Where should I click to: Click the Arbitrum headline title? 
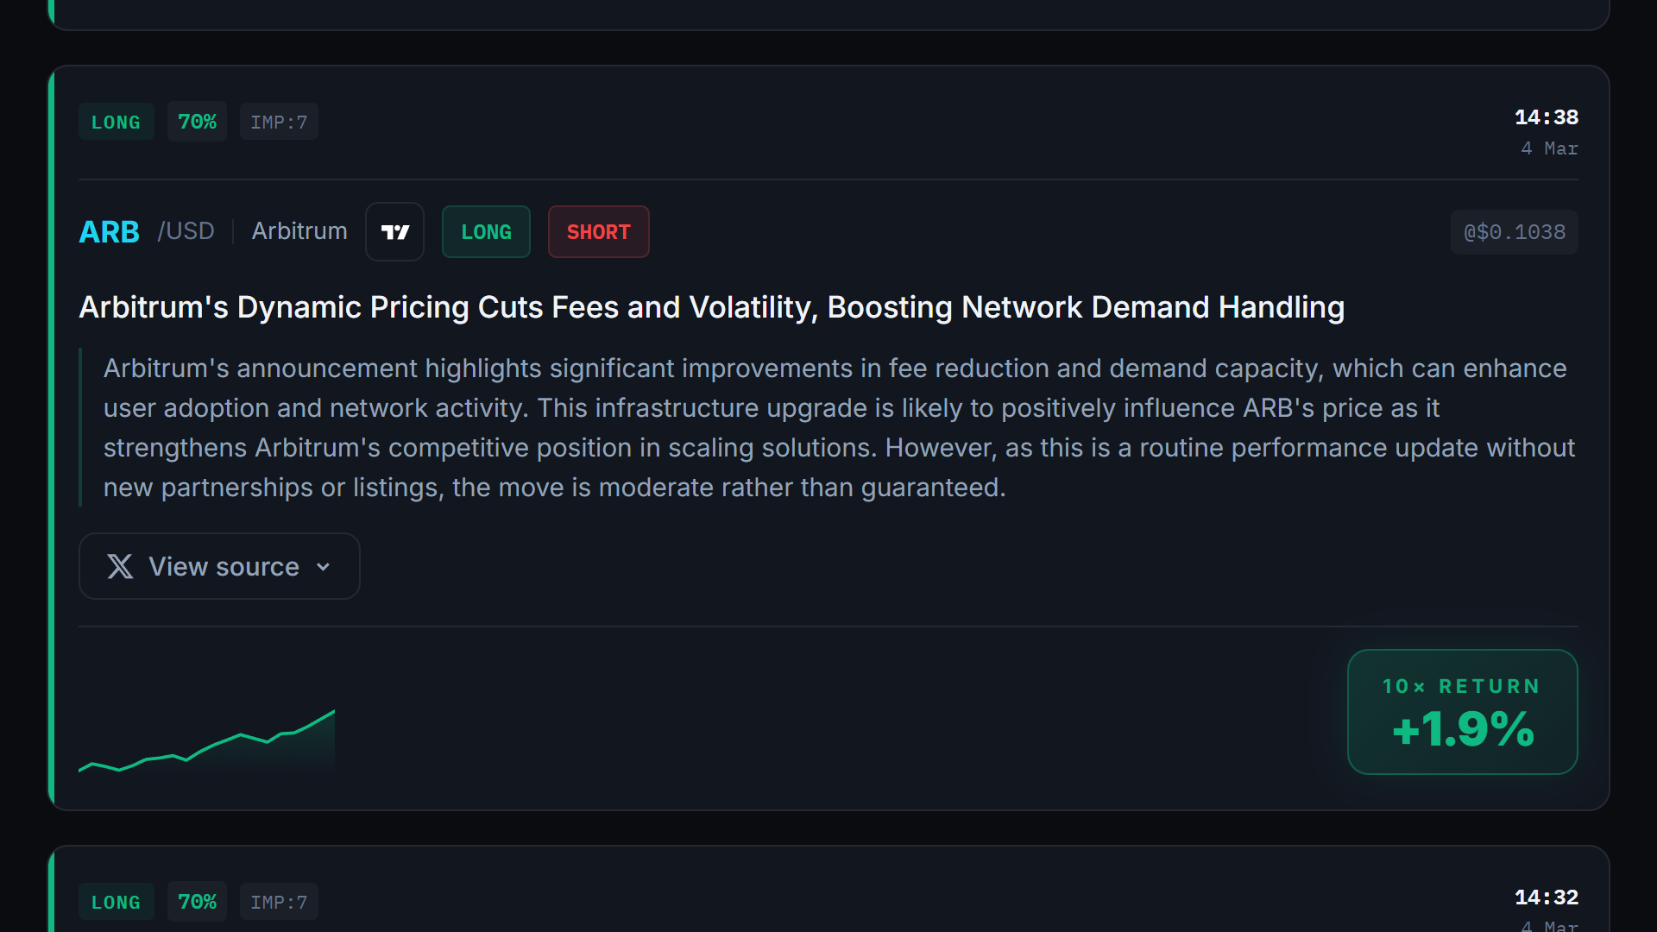coord(711,308)
